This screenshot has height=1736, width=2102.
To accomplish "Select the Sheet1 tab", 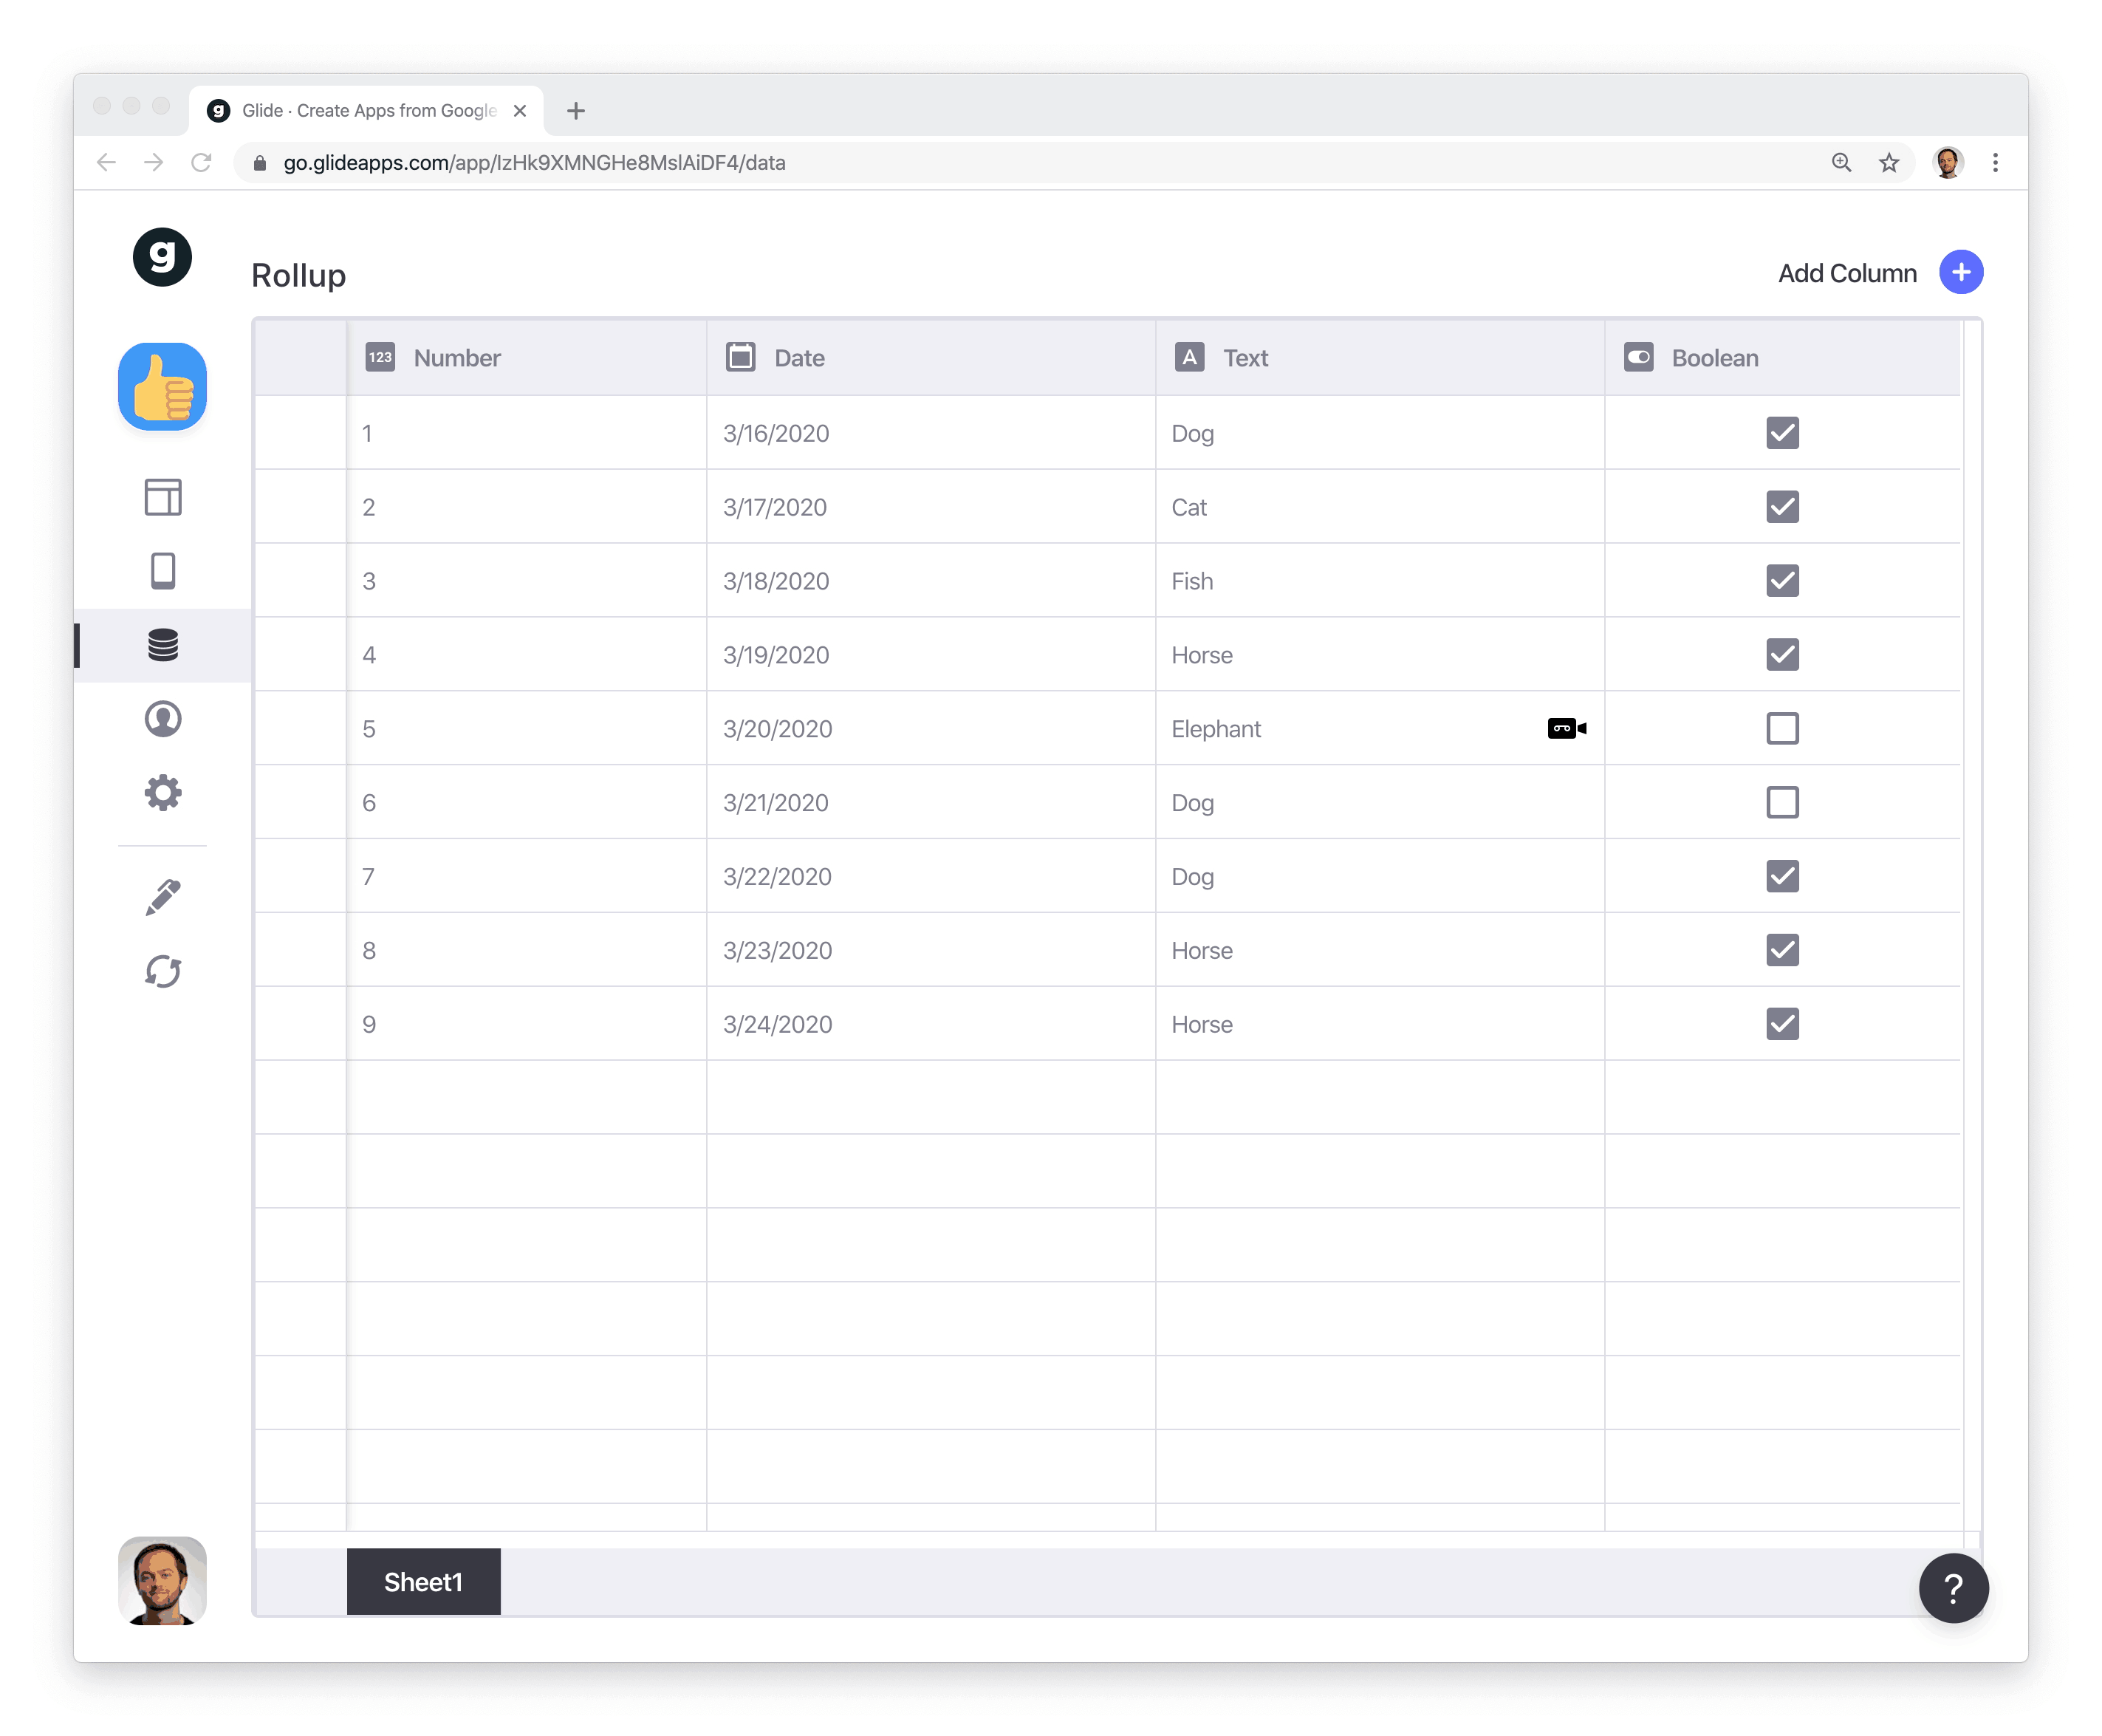I will coord(422,1581).
